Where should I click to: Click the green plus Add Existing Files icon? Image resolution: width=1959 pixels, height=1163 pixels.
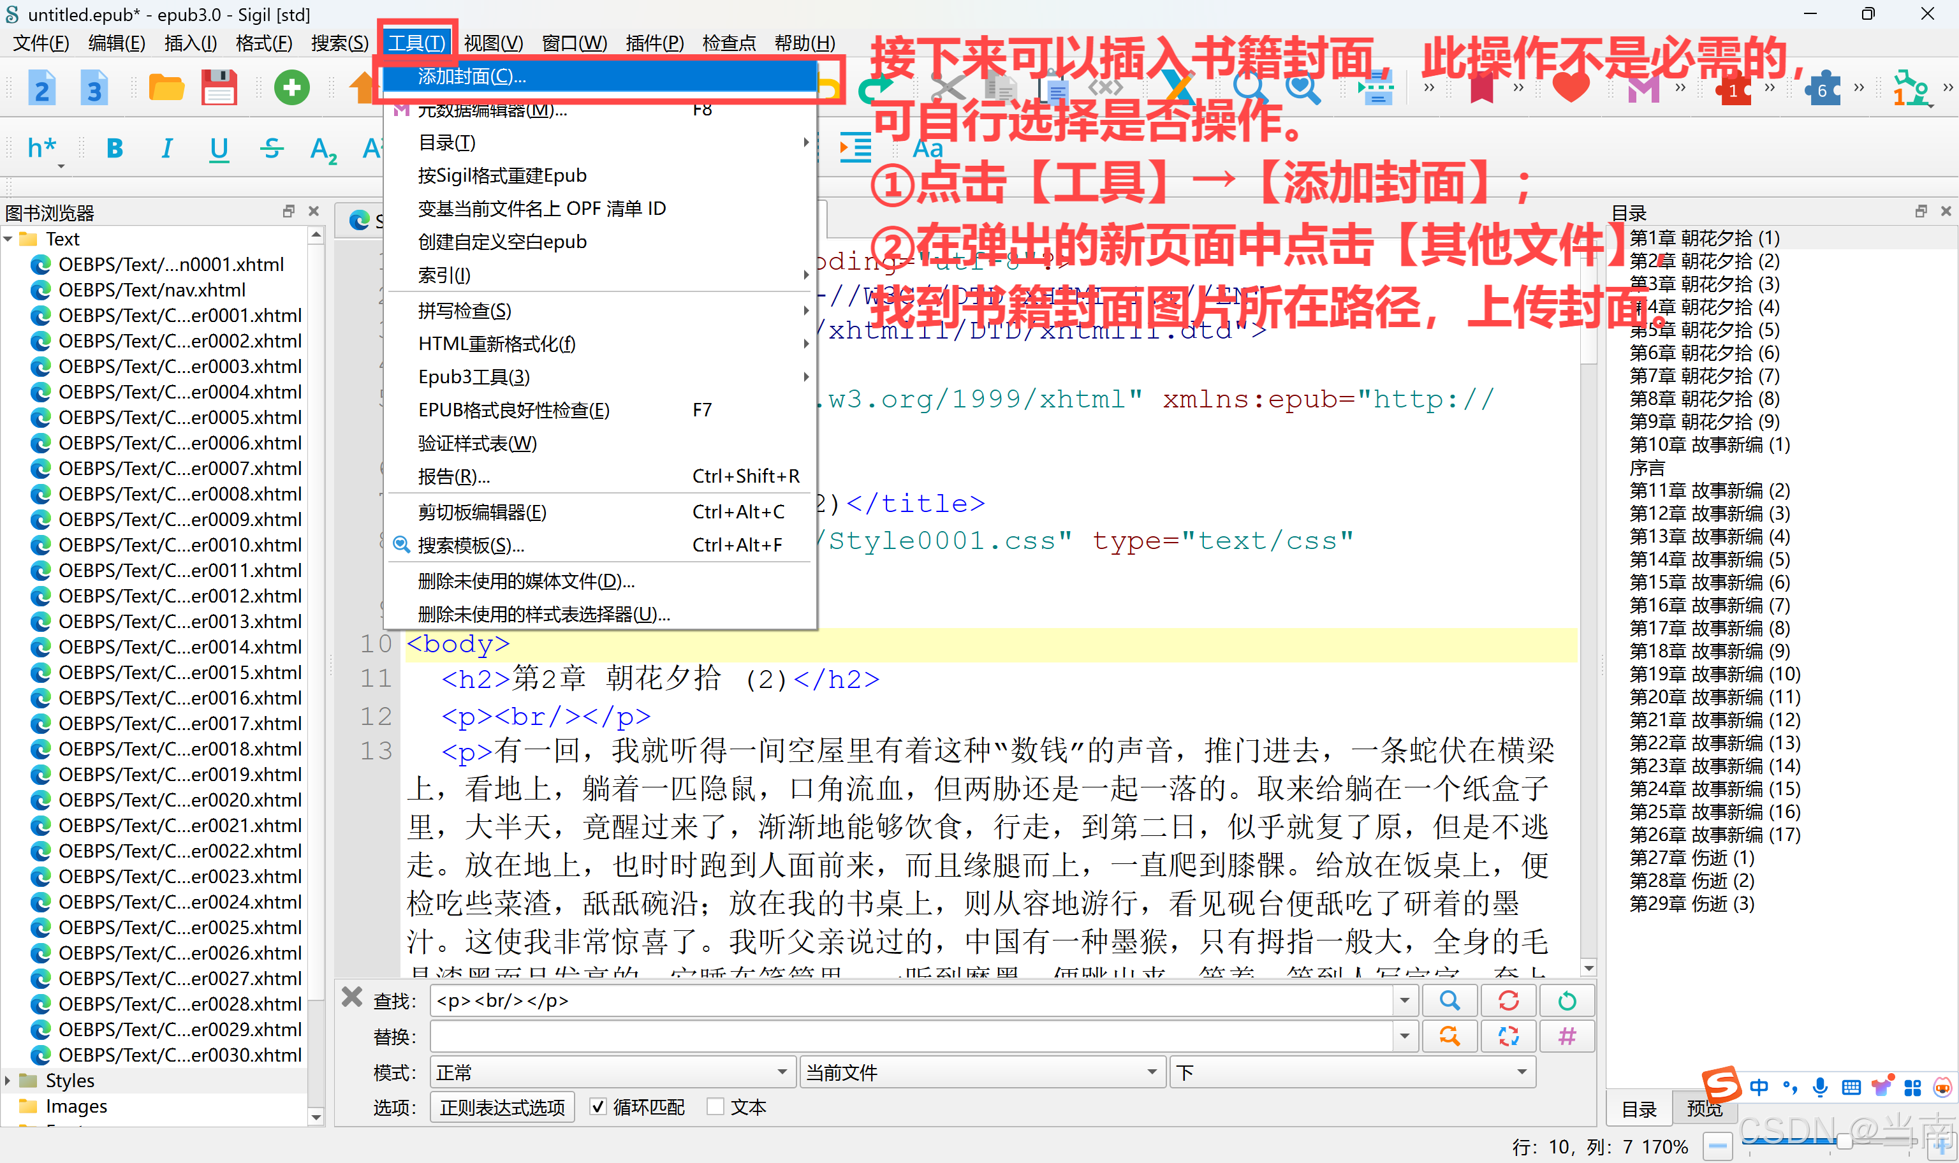point(291,87)
